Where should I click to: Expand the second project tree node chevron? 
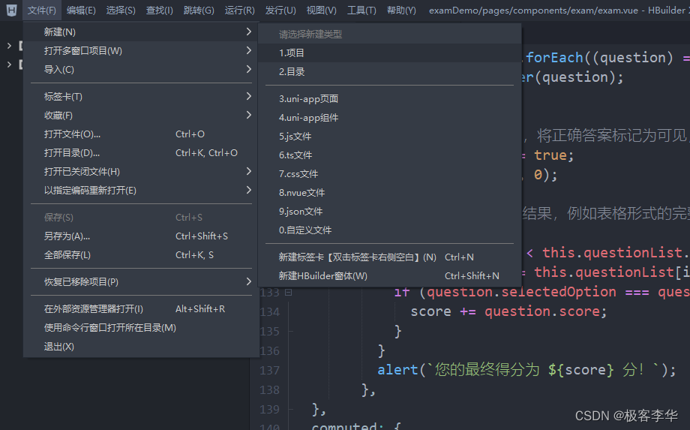point(9,65)
